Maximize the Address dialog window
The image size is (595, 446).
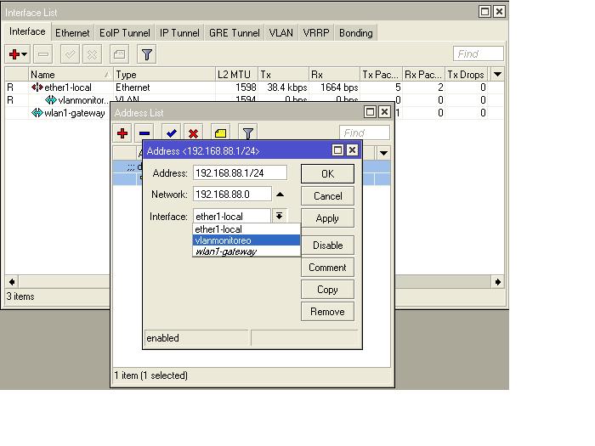click(337, 150)
